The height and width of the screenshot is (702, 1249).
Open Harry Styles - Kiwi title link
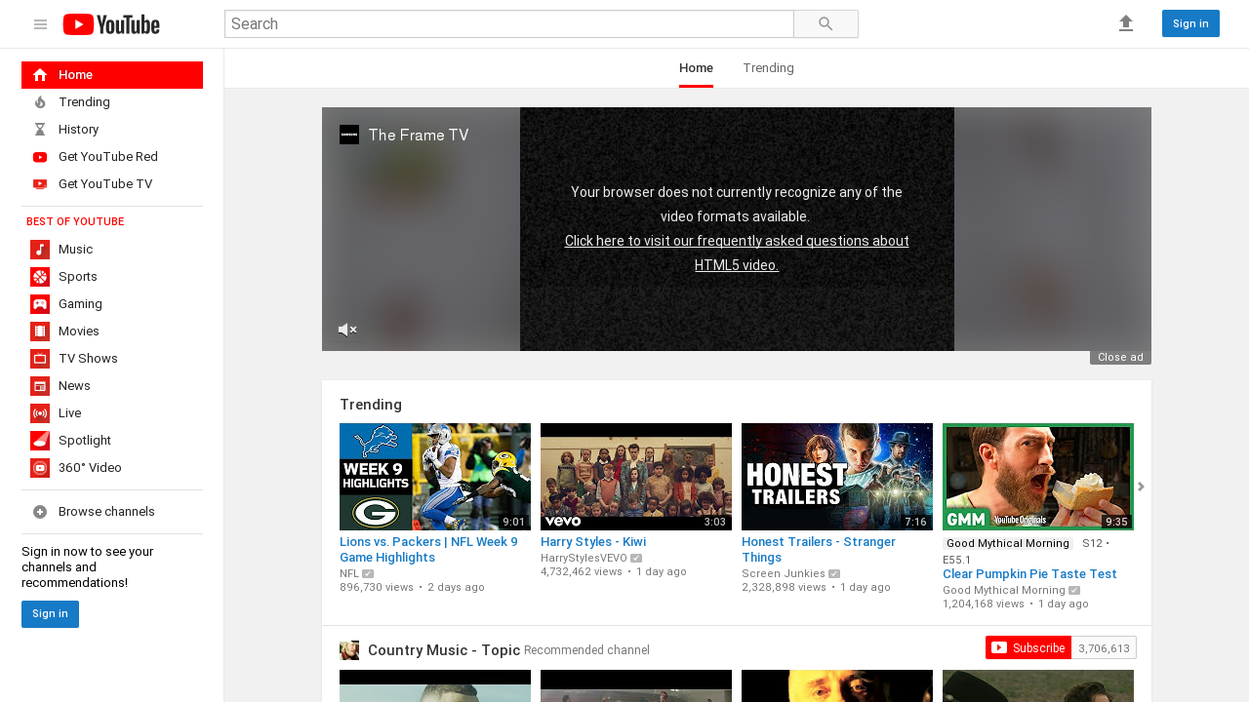tap(593, 542)
